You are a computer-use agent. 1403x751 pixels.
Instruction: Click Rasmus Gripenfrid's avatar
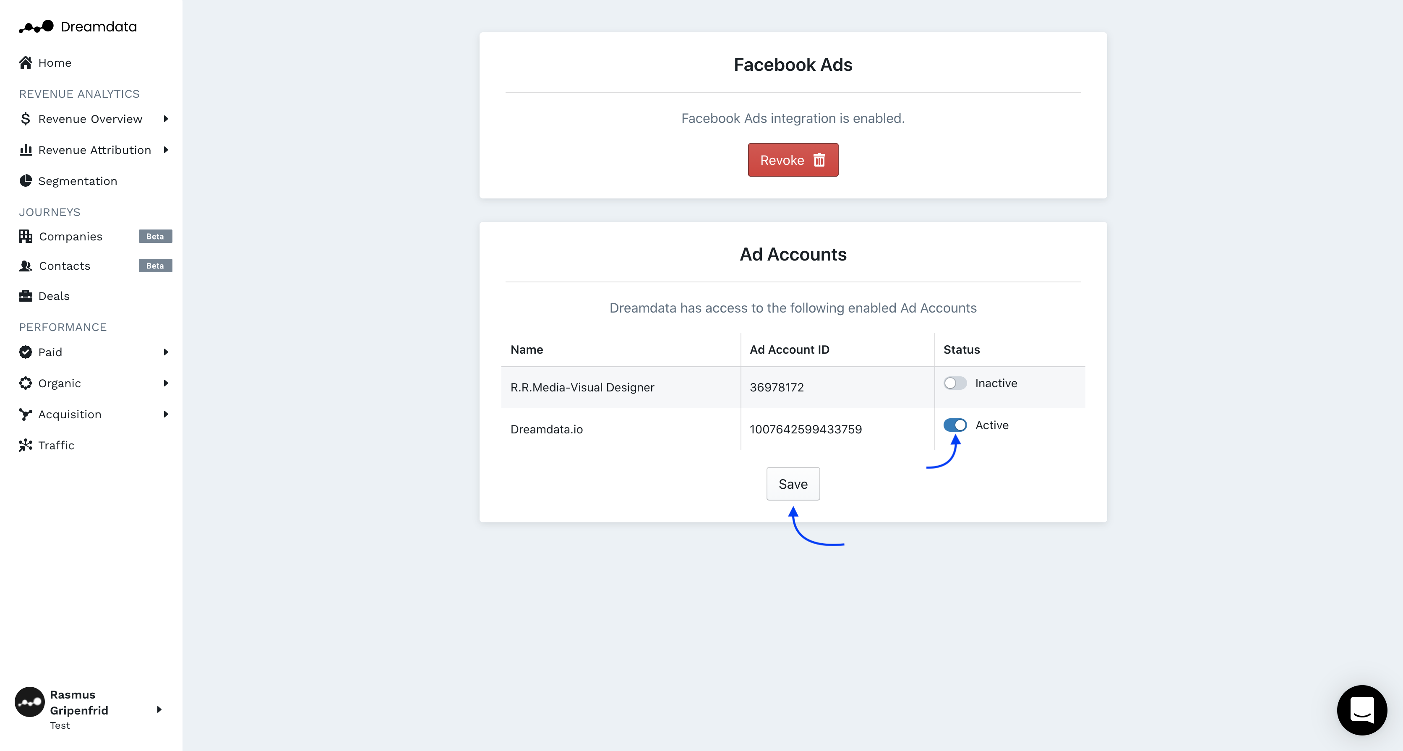coord(29,702)
